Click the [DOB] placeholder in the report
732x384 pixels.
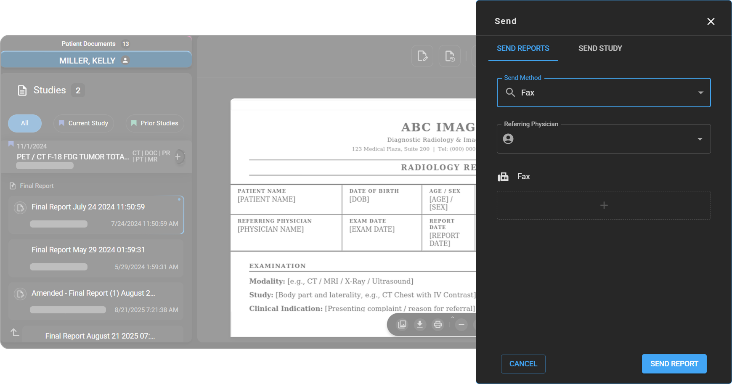click(x=359, y=199)
